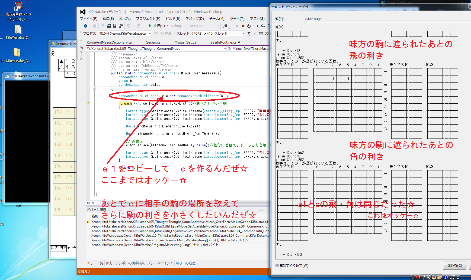
Task: Open the dropdown arrow next to 続行(C)
Action: (x=167, y=26)
